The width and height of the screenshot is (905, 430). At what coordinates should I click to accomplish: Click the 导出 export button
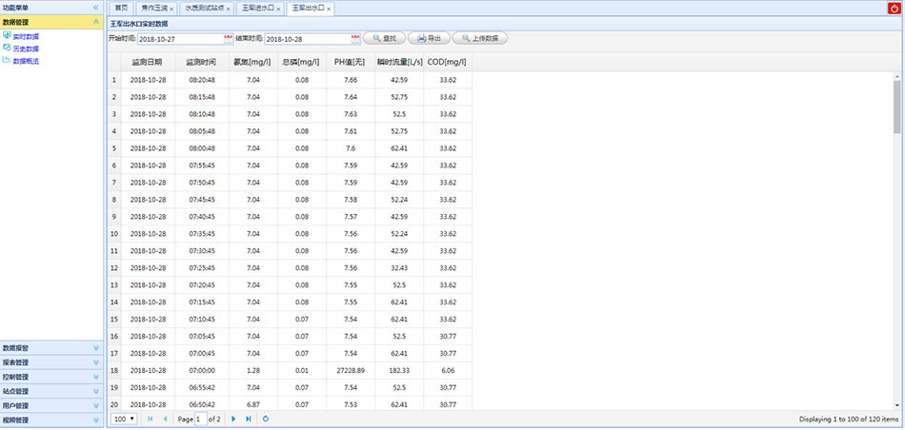tap(429, 39)
